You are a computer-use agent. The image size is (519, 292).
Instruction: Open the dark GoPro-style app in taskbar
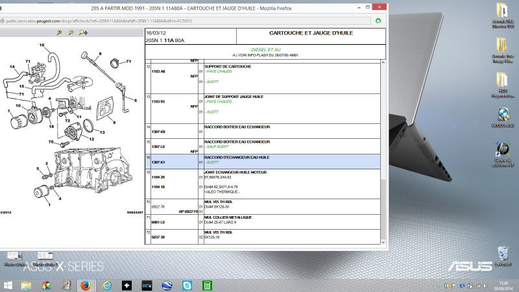coord(147,286)
